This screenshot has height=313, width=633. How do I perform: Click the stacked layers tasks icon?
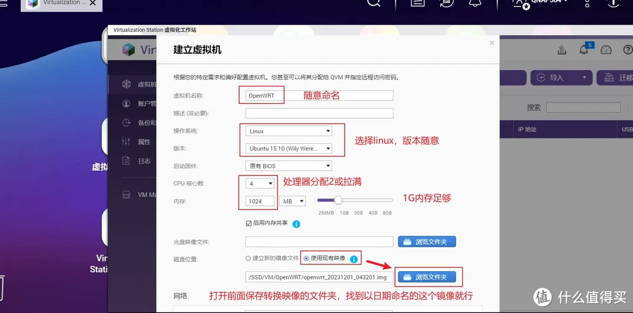561,50
